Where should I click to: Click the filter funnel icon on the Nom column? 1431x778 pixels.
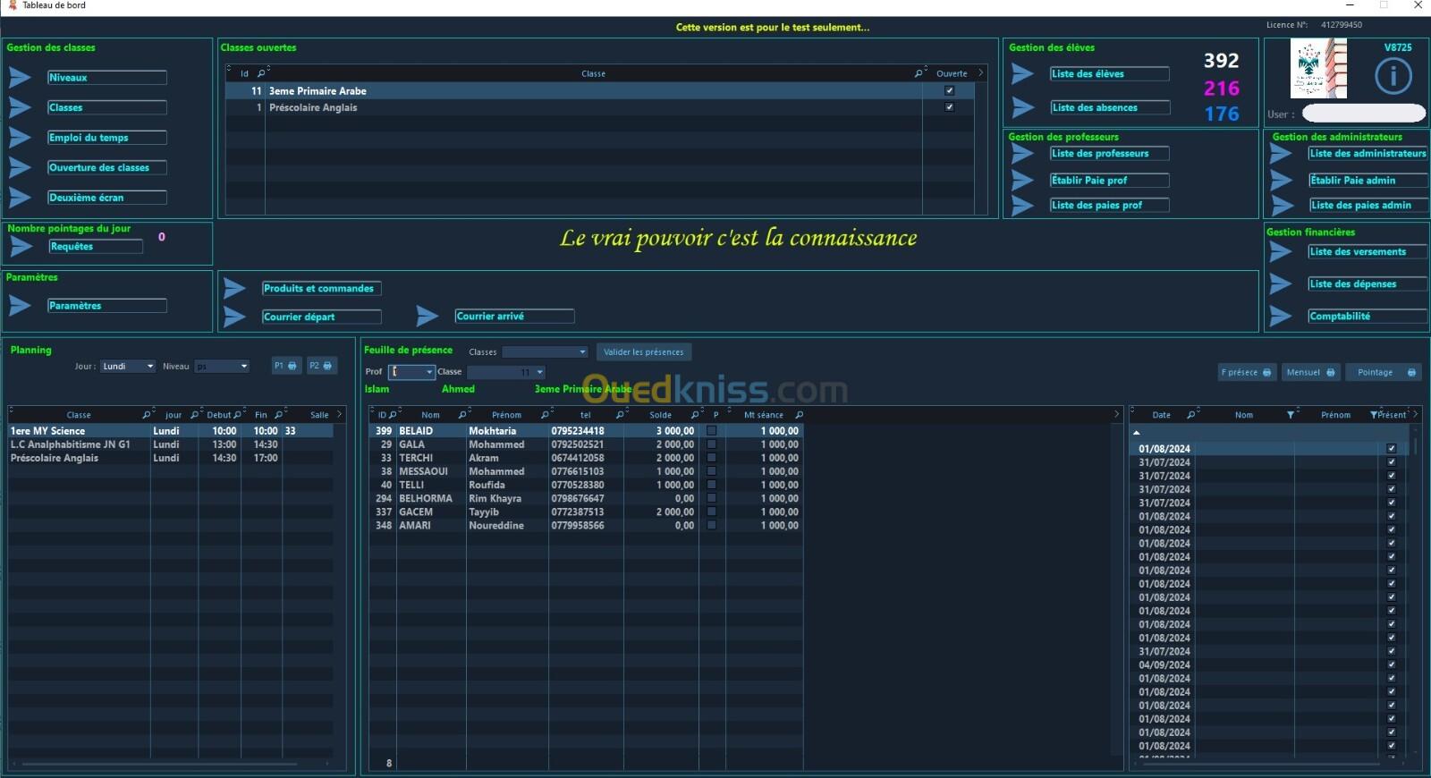[1290, 415]
